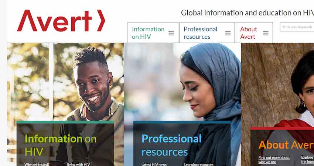The height and width of the screenshot is (166, 314).
Task: Expand the Professional resources nav menu
Action: tap(207, 32)
